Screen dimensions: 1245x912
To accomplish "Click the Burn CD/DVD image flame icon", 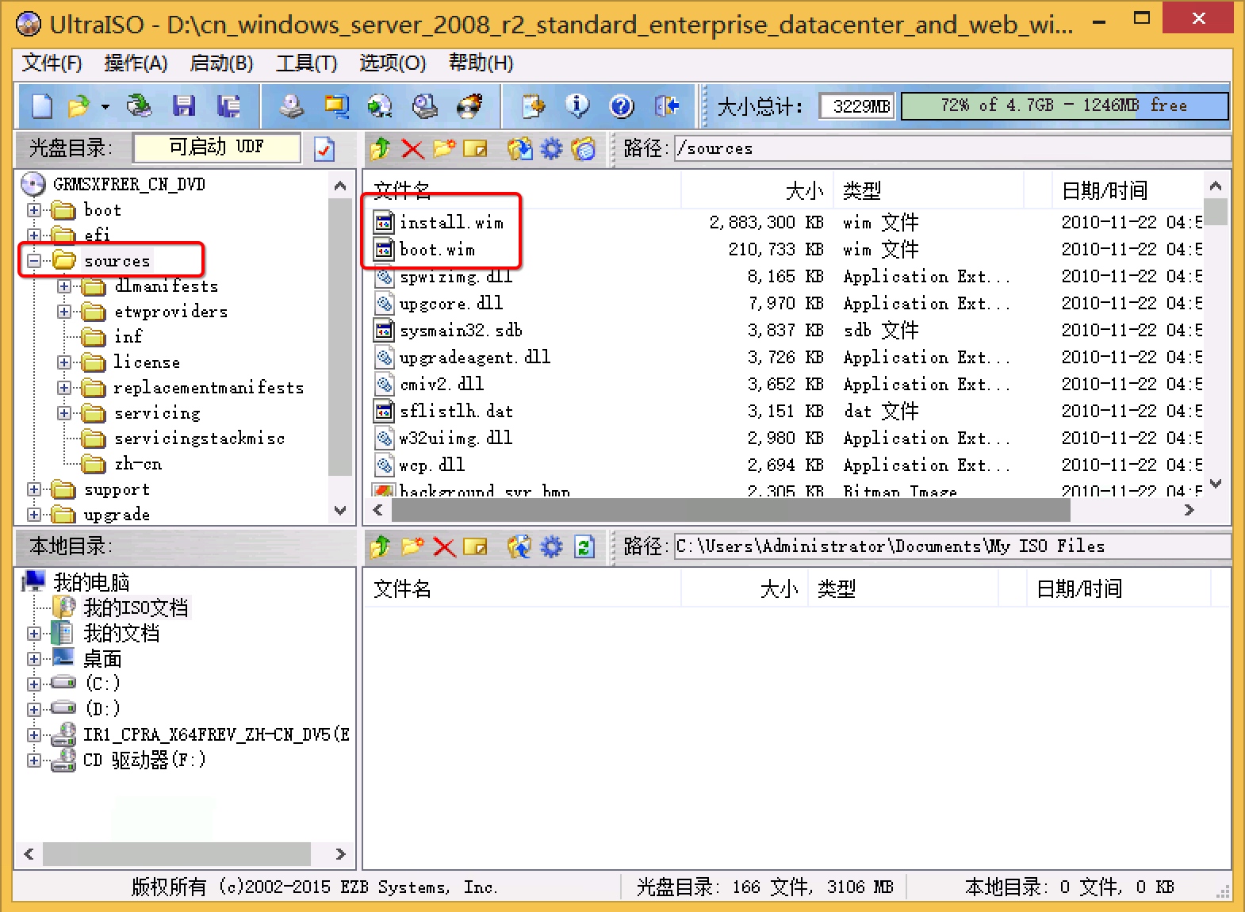I will 470,105.
